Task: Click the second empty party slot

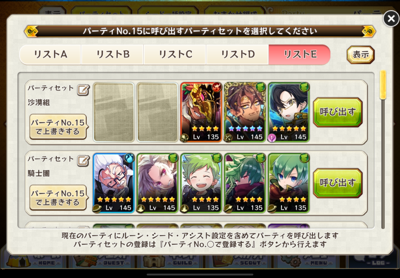Action: tap(158, 112)
